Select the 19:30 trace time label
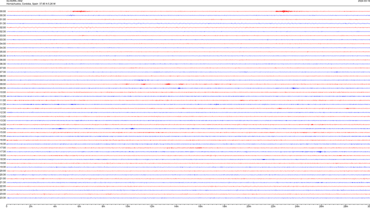 tap(3, 167)
